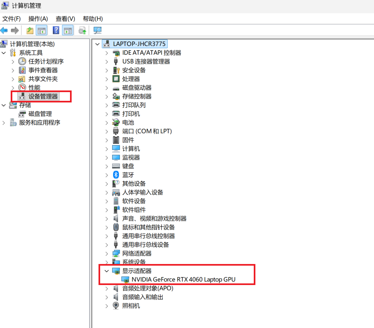Collapse the 显示适配器 category
Viewport: 374px width, 328px height.
pos(107,271)
